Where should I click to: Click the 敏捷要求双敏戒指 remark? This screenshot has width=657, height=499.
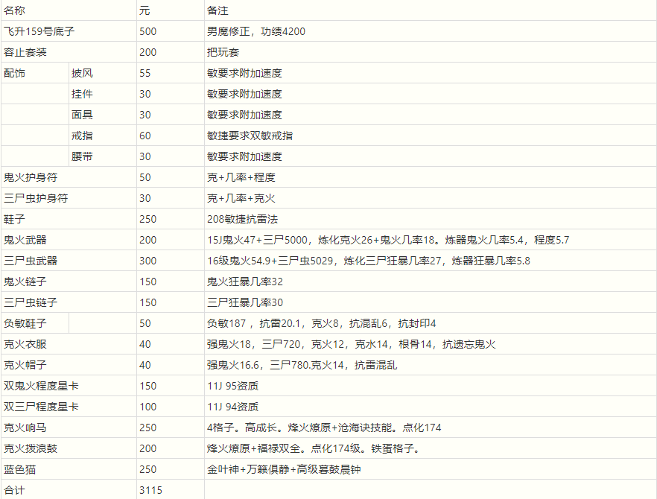pyautogui.click(x=250, y=136)
